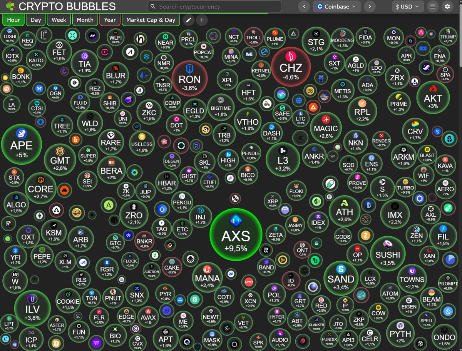The height and width of the screenshot is (351, 462).
Task: Click the ARKM bubble
Action: (x=403, y=156)
